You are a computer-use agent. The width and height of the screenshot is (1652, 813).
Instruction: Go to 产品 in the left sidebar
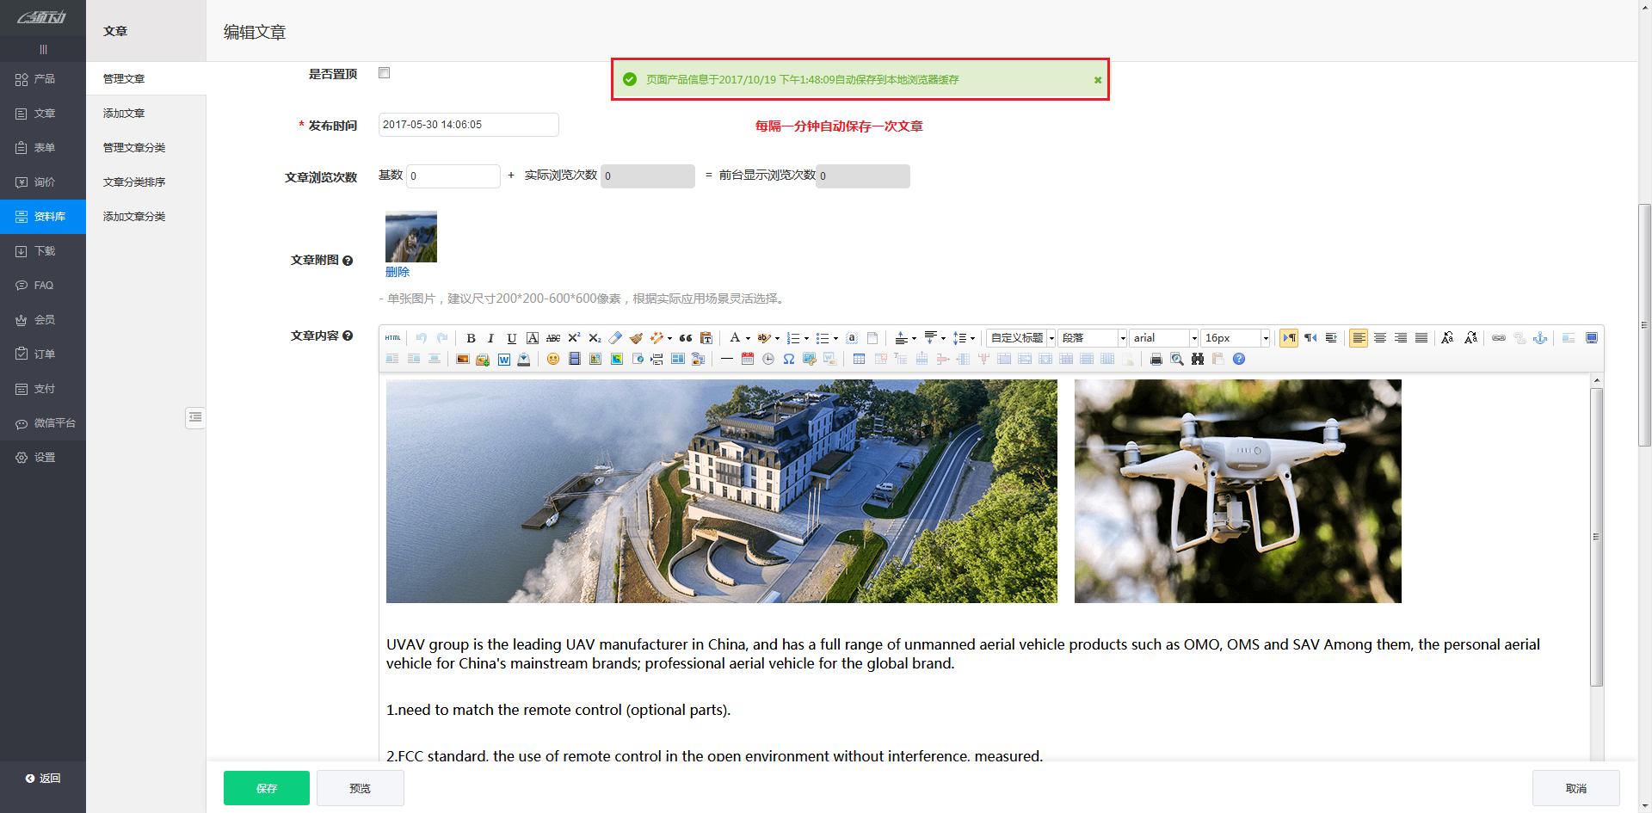pyautogui.click(x=44, y=79)
